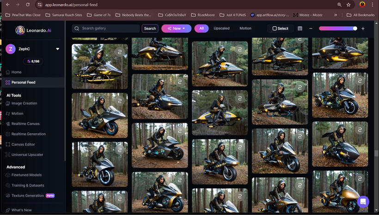Switch filter to Upscaled images
Viewport: 379px width, 215px height.
click(x=221, y=28)
